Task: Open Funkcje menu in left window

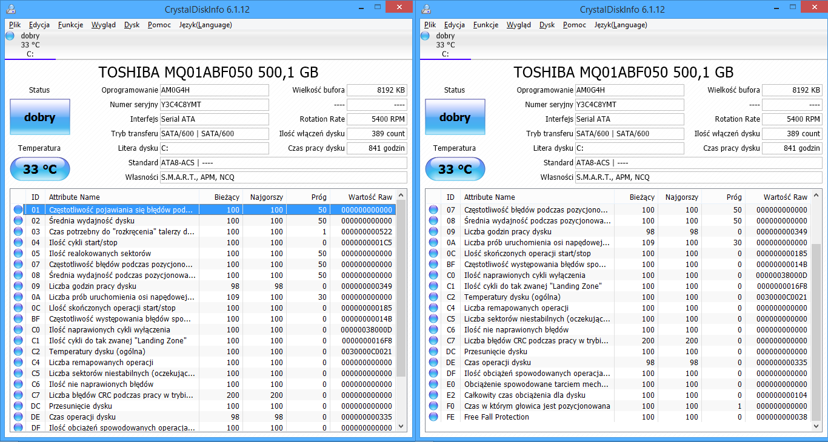Action: point(71,25)
